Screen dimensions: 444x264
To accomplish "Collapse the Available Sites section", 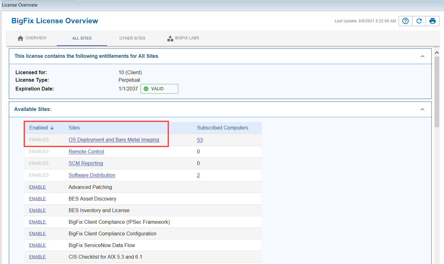I will (422, 109).
